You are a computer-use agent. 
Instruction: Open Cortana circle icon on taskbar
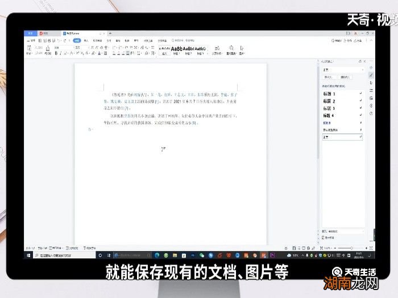(x=100, y=255)
